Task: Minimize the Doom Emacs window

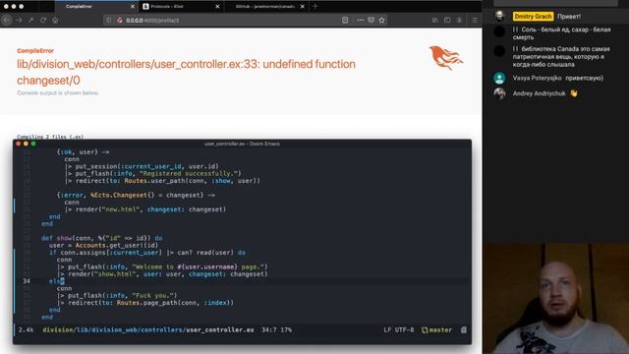Action: 26,144
